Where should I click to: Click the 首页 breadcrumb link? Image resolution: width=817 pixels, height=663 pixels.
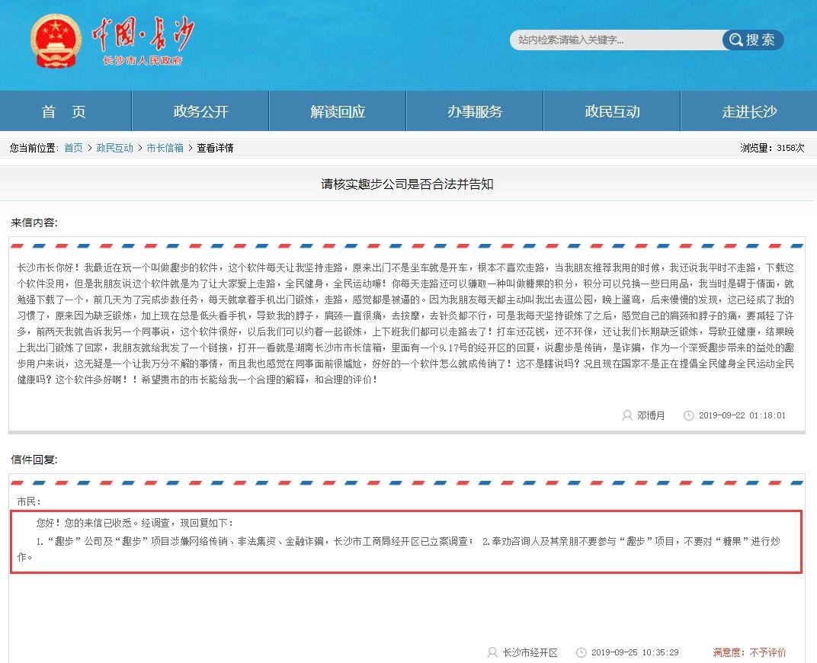73,148
